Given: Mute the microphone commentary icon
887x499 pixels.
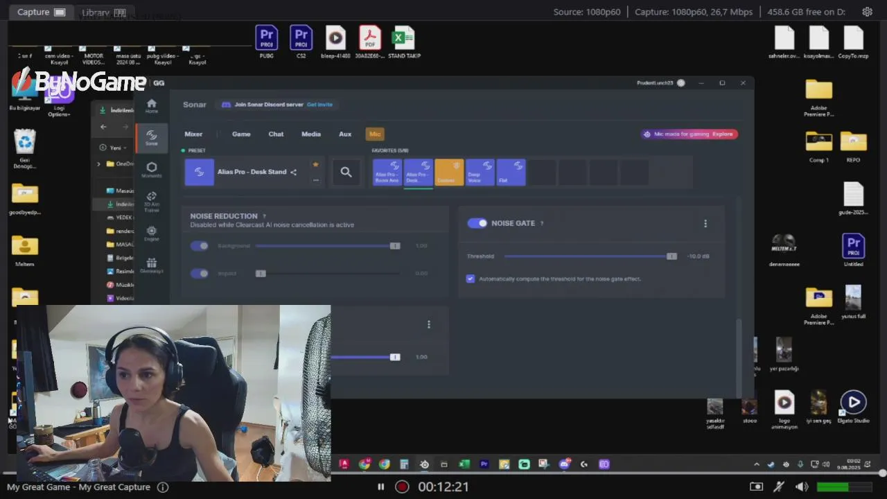Looking at the screenshot, I should (779, 487).
